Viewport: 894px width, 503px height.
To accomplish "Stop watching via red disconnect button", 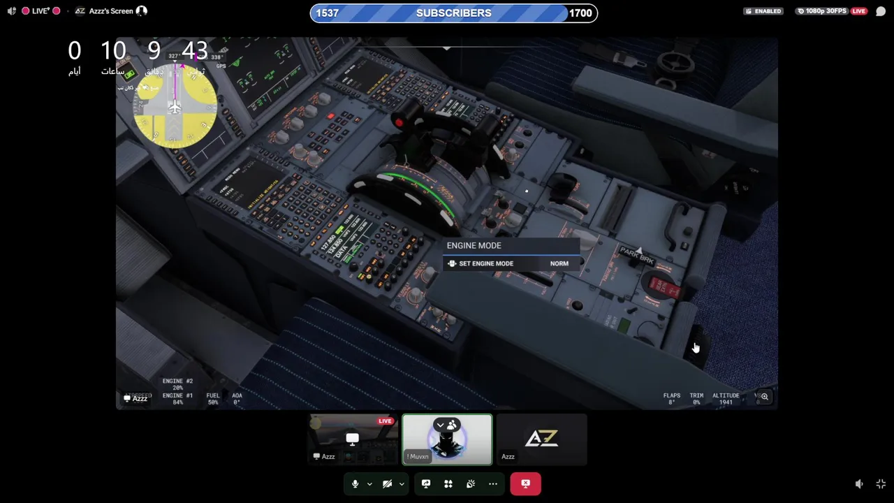I will pyautogui.click(x=525, y=483).
